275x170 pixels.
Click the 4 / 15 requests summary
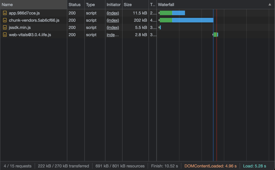(x=18, y=166)
